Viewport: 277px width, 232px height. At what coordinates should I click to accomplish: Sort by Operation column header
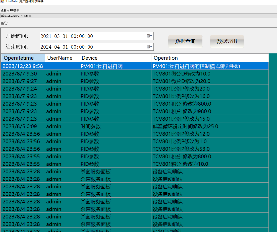[210, 58]
